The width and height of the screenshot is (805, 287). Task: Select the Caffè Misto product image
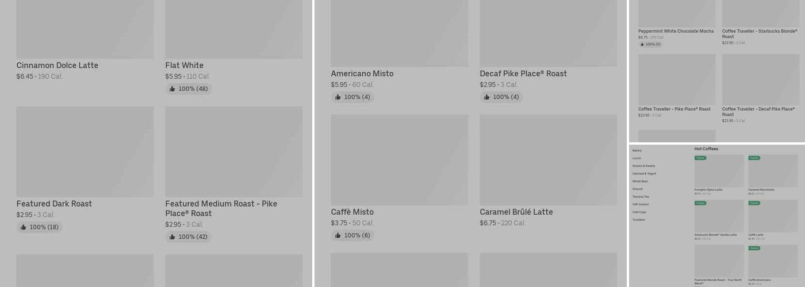click(x=399, y=160)
